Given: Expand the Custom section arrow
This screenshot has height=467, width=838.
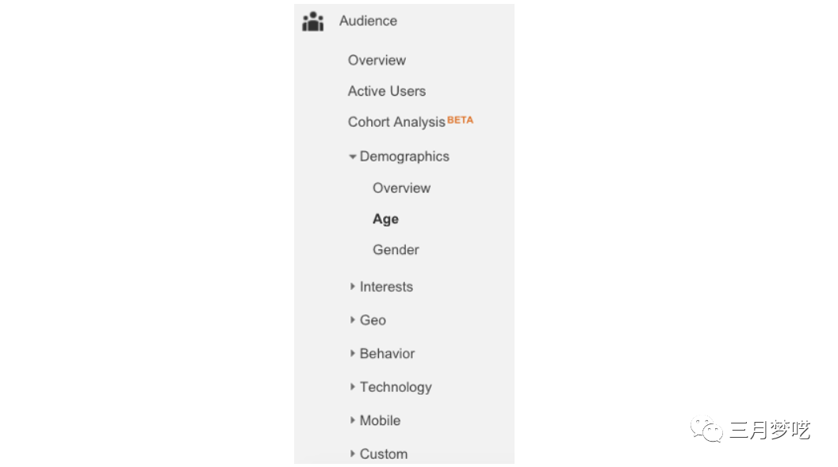Looking at the screenshot, I should [x=353, y=454].
